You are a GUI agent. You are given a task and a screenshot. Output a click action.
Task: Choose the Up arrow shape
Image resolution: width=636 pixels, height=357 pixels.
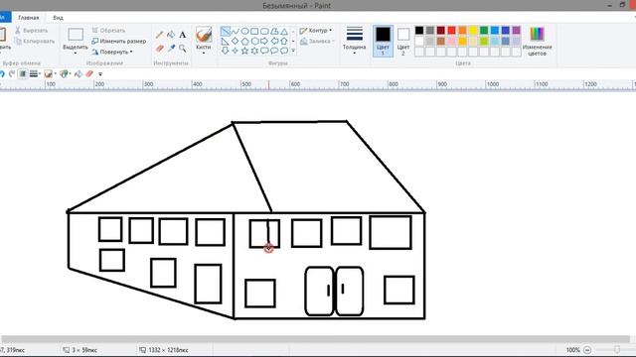pyautogui.click(x=284, y=41)
